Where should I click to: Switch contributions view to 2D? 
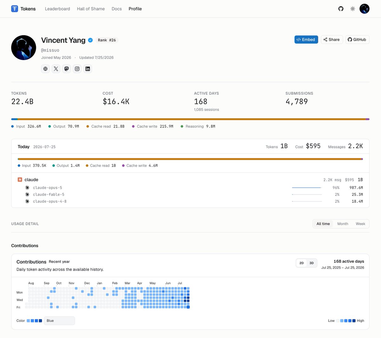(302, 263)
